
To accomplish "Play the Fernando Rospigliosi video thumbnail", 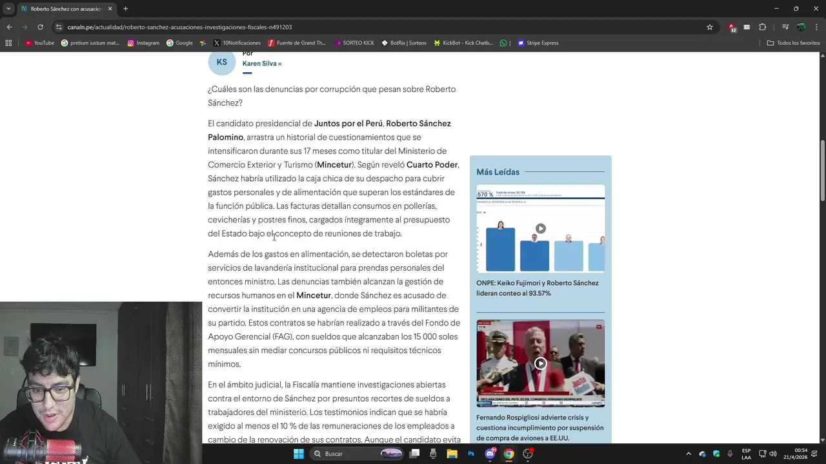I will (x=541, y=363).
